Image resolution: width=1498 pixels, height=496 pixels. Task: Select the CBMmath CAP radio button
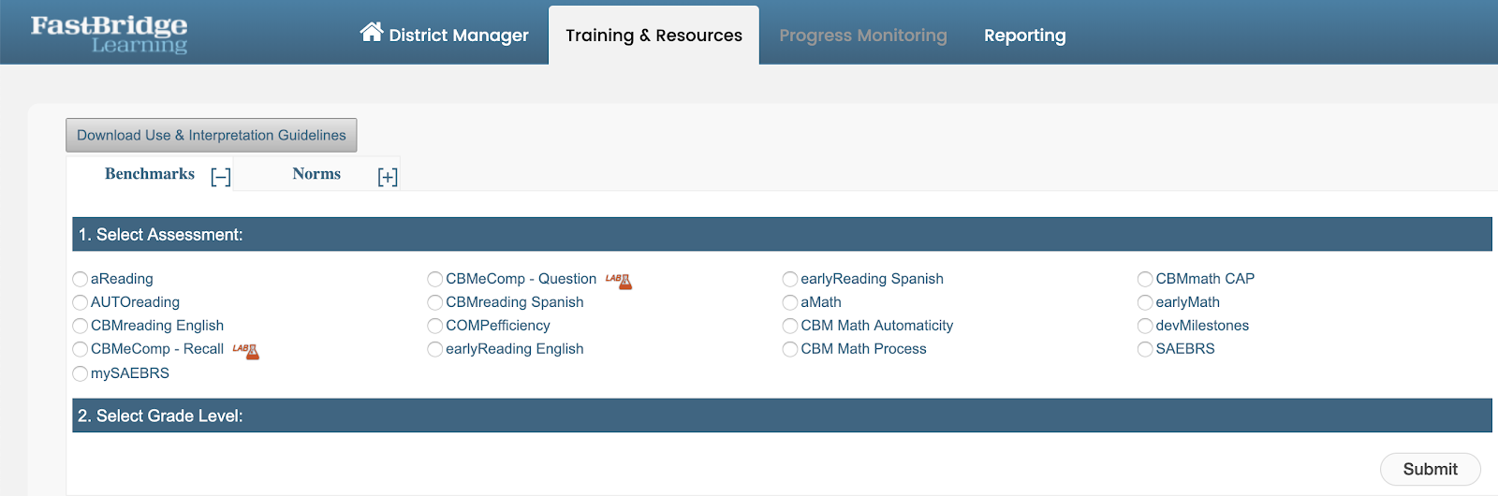tap(1145, 279)
